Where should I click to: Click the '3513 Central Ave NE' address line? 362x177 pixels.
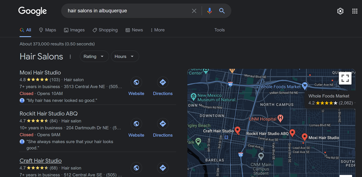(84, 87)
